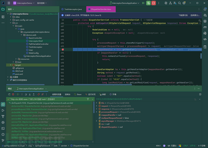Switch to the TestInterceptor.java editor tab
This screenshot has height=148, width=208.
73,9
